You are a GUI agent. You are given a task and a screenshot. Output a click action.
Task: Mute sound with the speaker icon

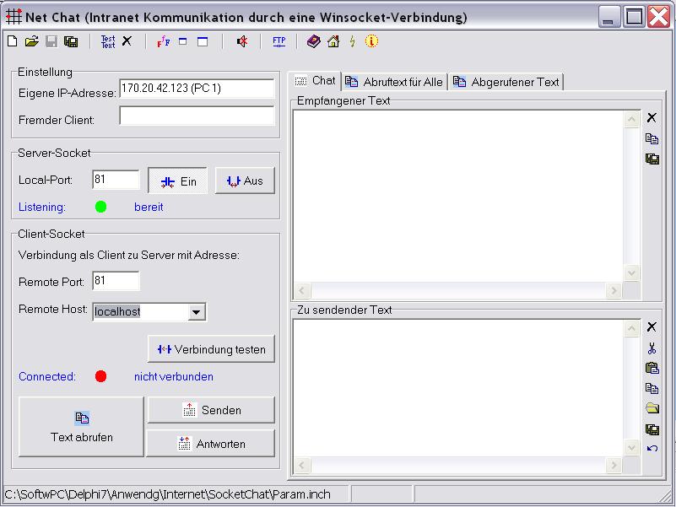[x=242, y=40]
